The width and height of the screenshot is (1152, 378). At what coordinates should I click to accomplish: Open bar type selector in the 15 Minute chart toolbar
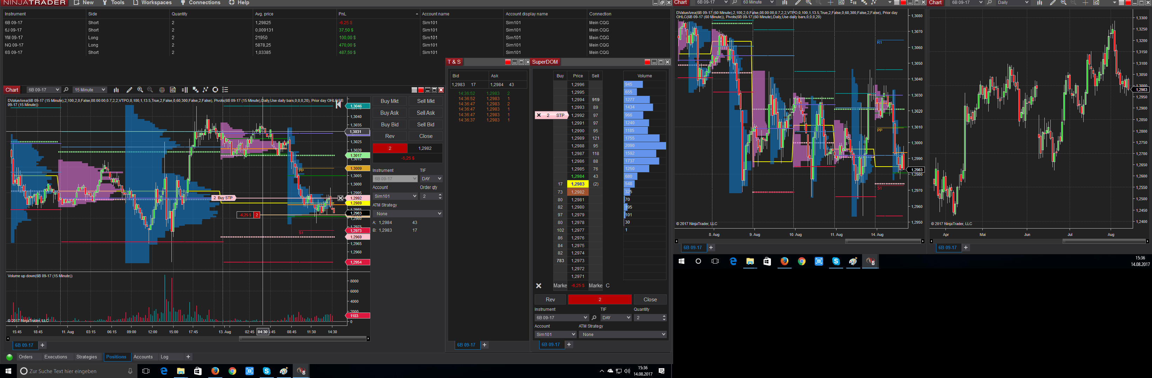[116, 90]
